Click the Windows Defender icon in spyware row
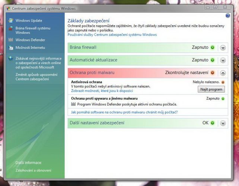Image resolution: width=239 pixels, height=186 pixels. 73,105
